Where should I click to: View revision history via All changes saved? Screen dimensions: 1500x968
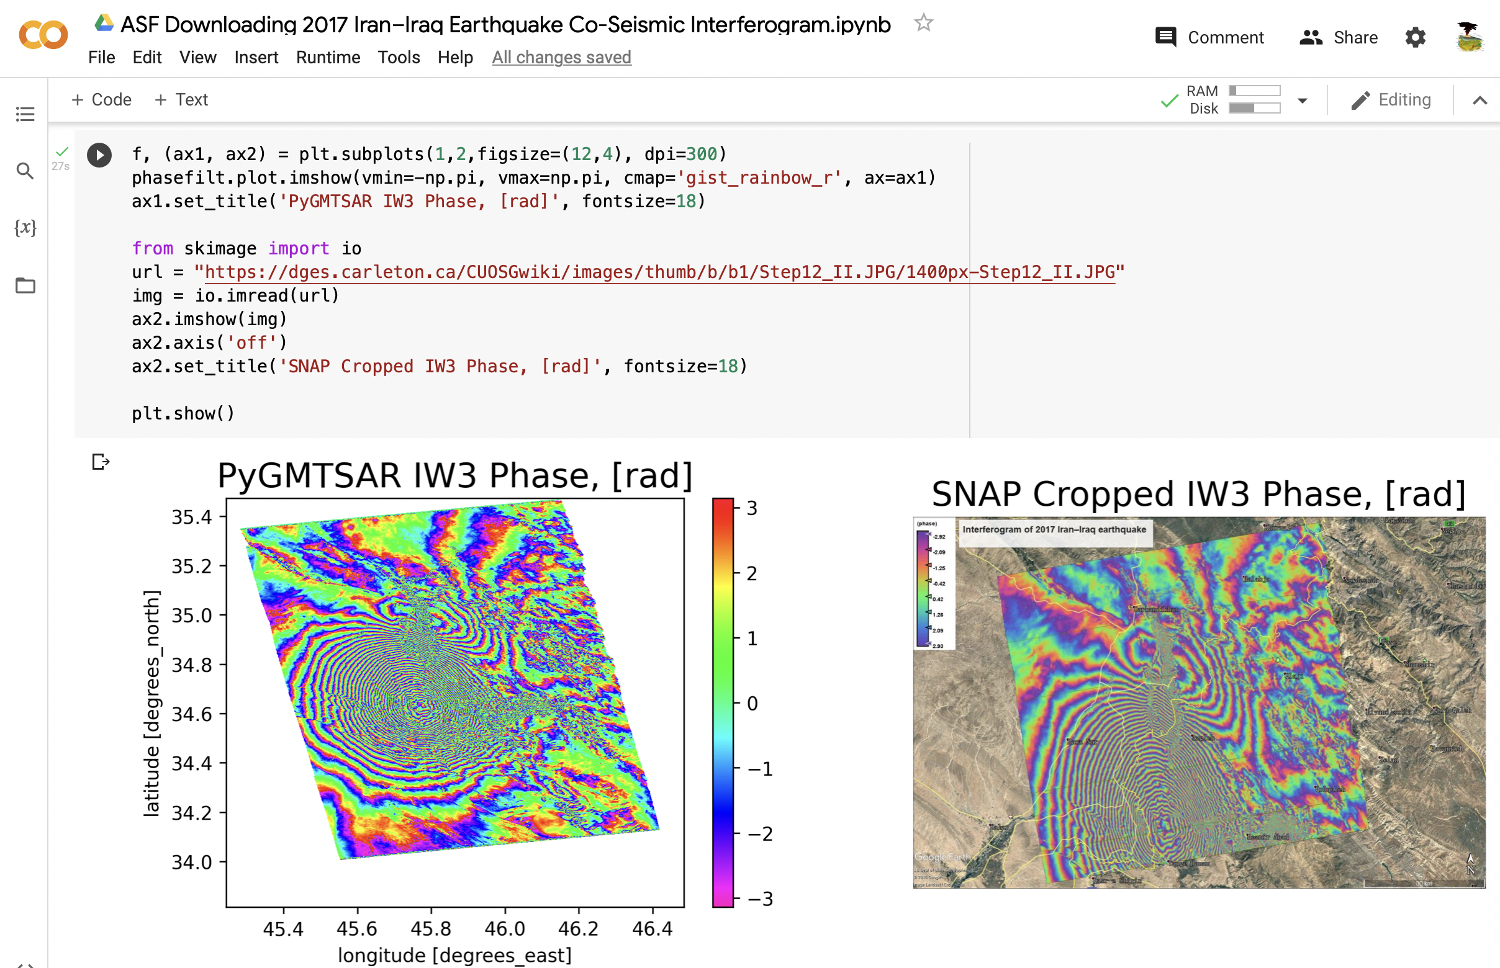point(561,58)
